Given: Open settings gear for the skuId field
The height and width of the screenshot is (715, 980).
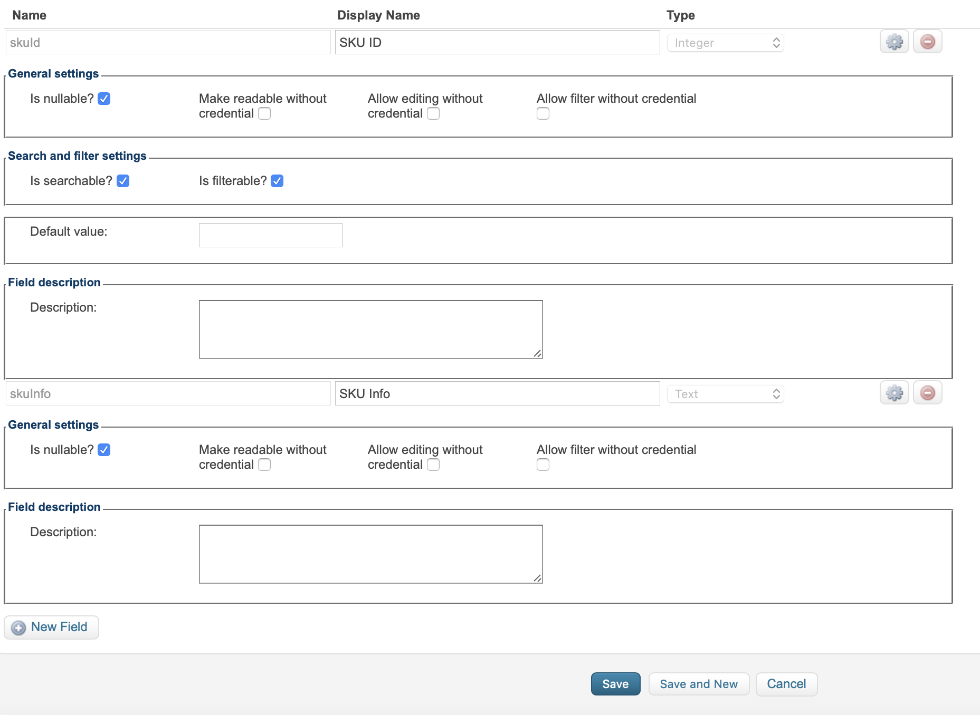Looking at the screenshot, I should coord(894,41).
